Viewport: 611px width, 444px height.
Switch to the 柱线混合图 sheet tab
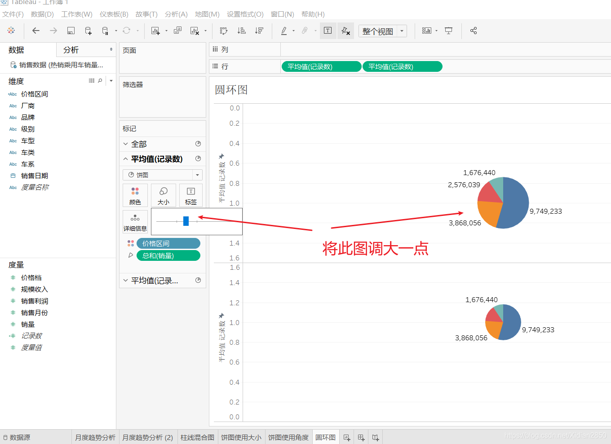click(197, 437)
